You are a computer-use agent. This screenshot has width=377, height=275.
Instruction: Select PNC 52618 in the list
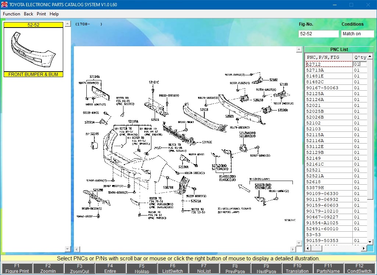(x=329, y=182)
